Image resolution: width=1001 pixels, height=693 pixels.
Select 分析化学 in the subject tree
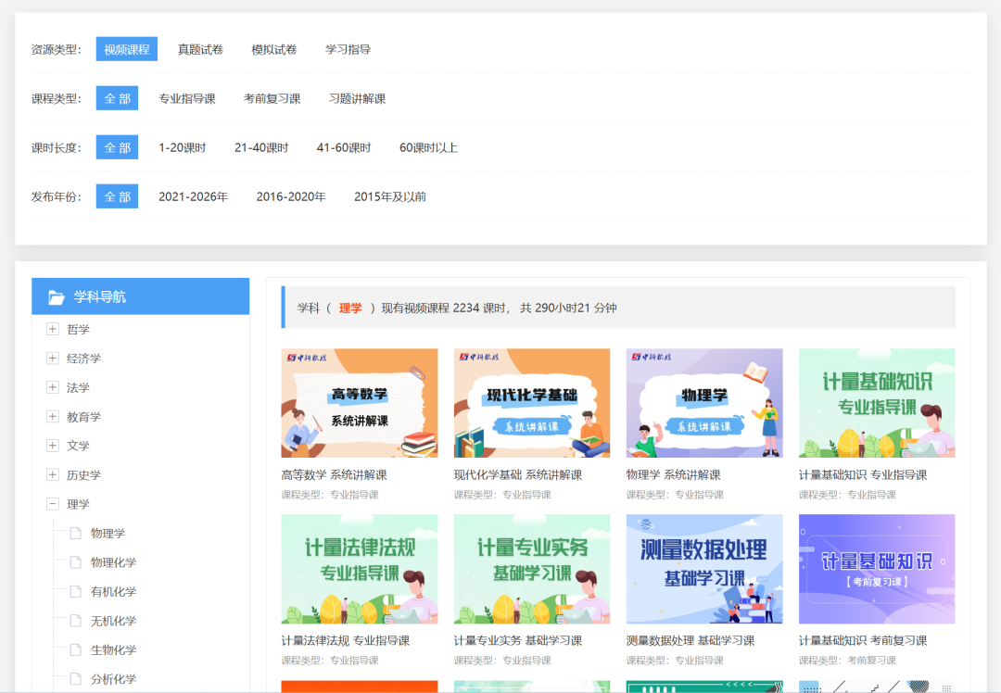click(114, 679)
